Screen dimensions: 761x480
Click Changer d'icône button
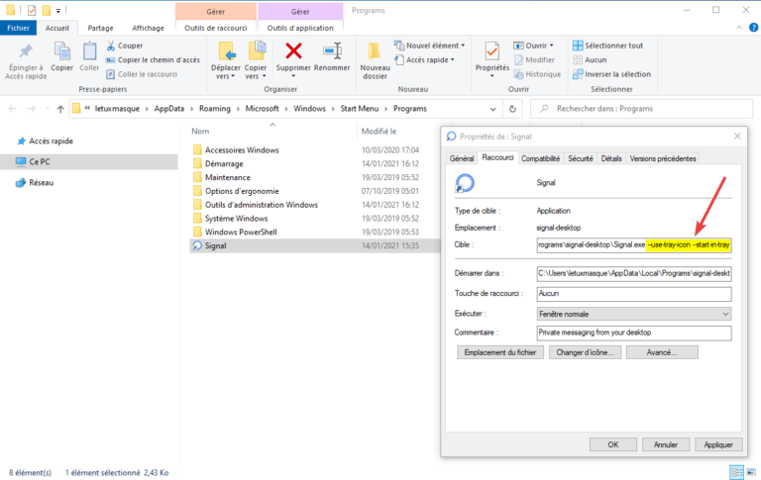(585, 352)
